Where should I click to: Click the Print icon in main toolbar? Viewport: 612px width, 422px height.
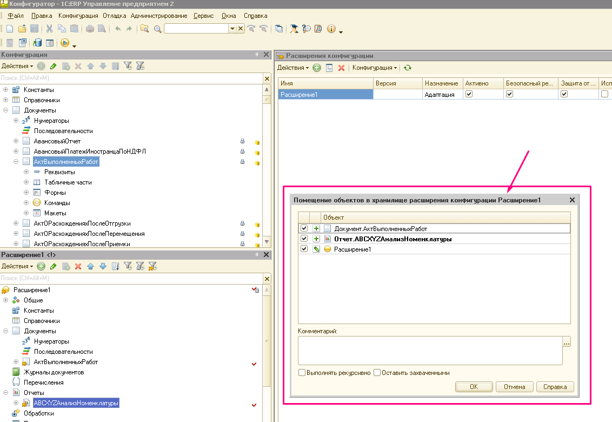pos(90,29)
